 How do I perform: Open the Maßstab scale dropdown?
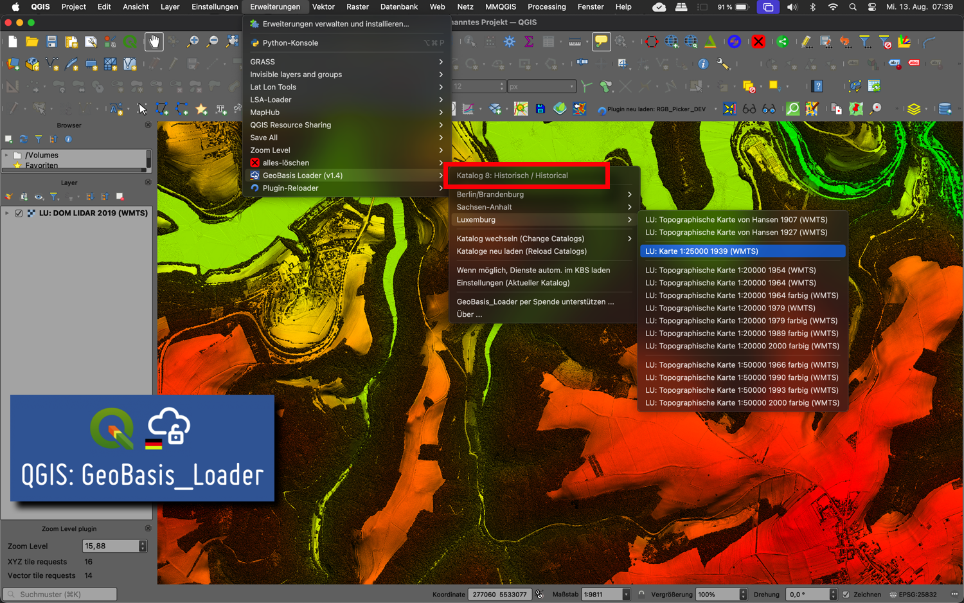(x=626, y=595)
